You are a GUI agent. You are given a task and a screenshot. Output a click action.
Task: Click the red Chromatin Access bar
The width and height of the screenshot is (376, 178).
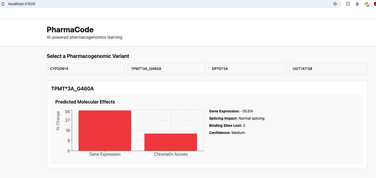point(171,142)
